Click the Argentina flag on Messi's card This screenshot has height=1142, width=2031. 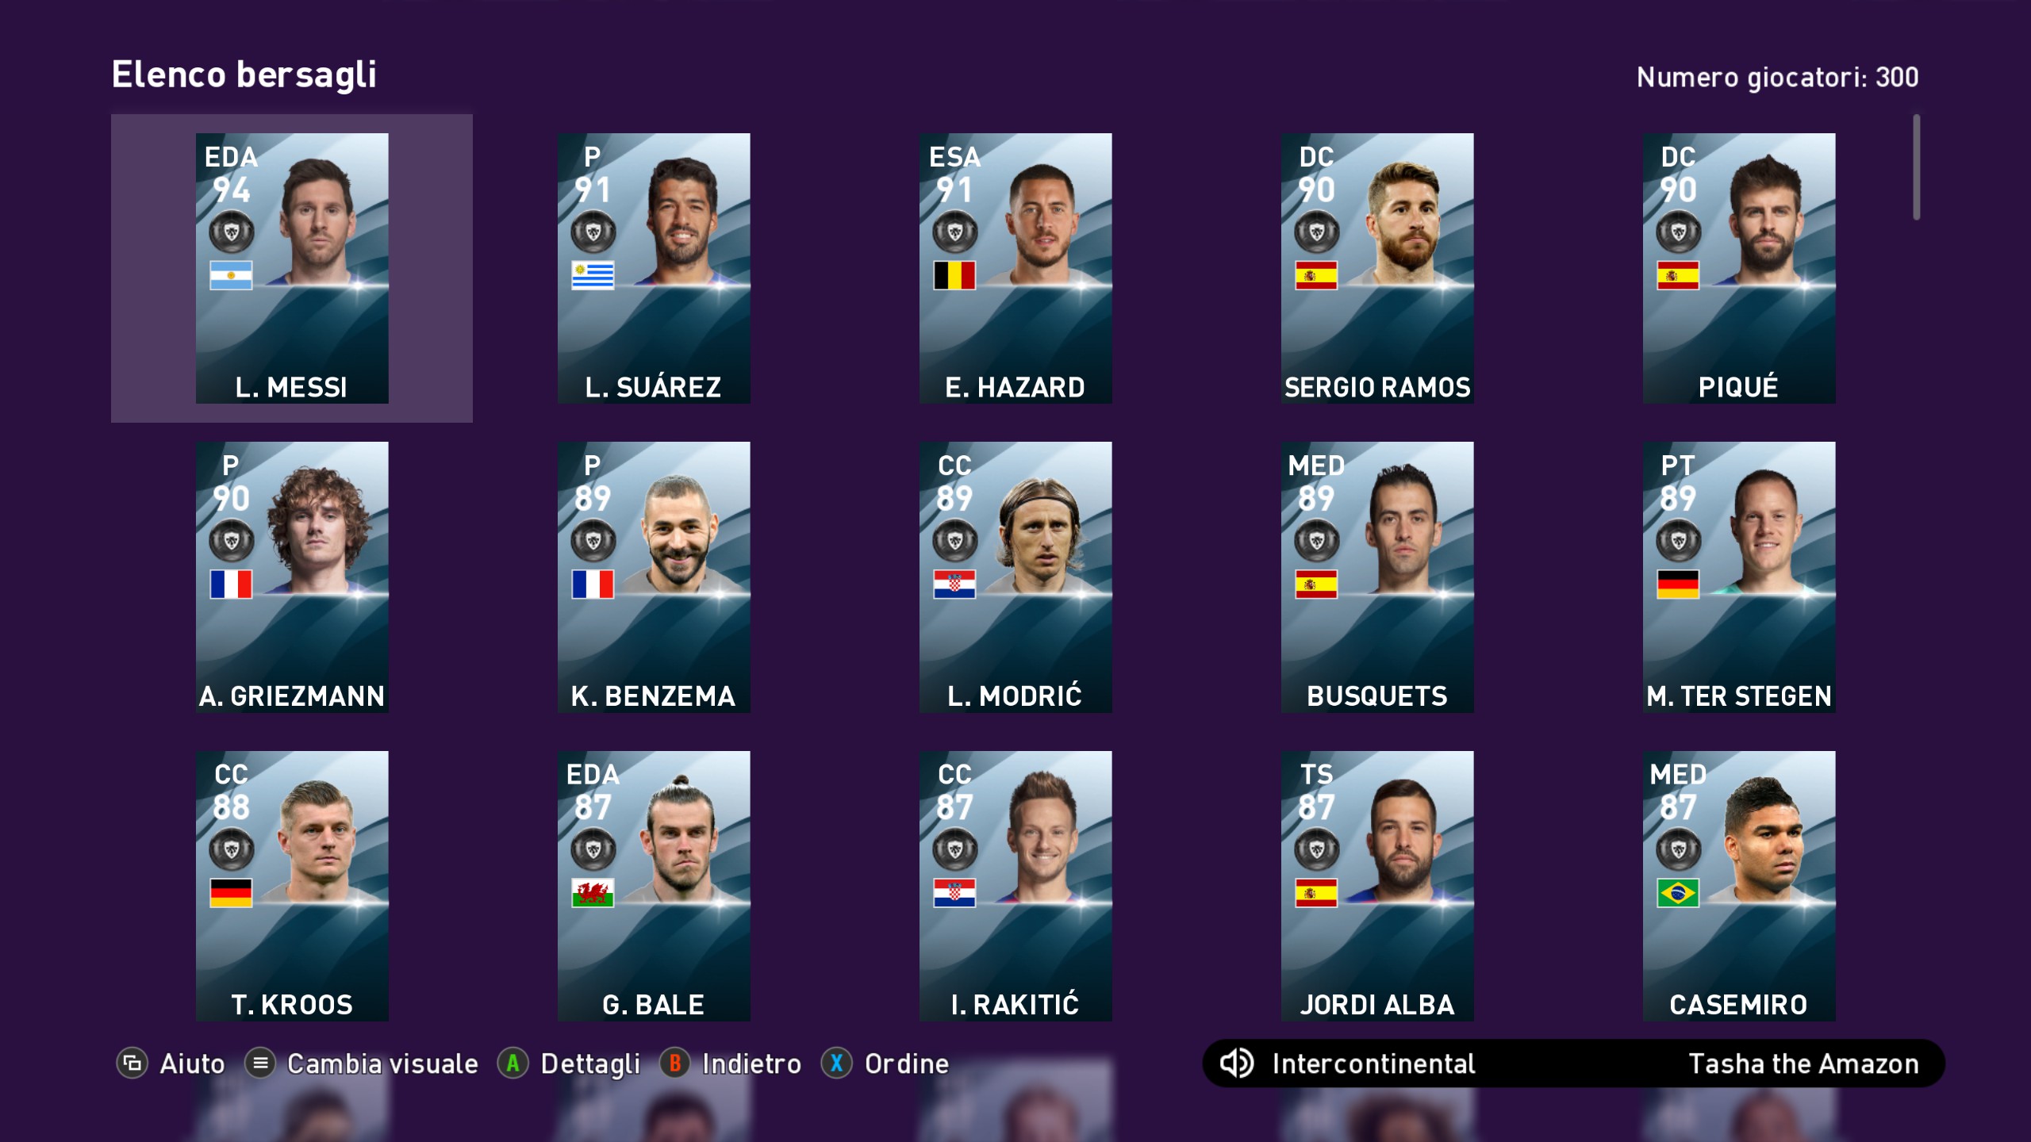(x=231, y=275)
